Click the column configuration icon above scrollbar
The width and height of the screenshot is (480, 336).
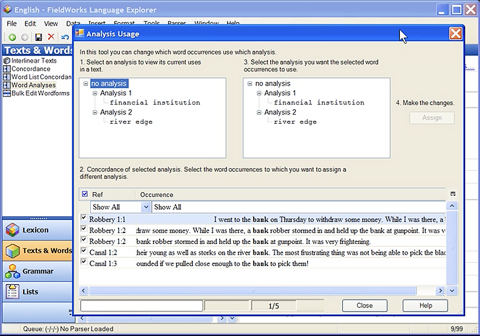tap(453, 194)
